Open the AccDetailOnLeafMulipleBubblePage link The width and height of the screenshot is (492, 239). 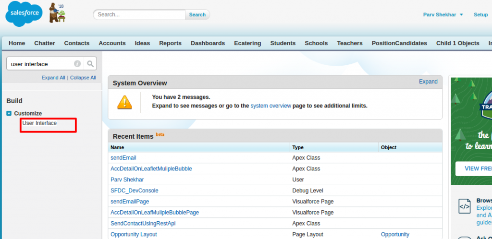(x=155, y=213)
